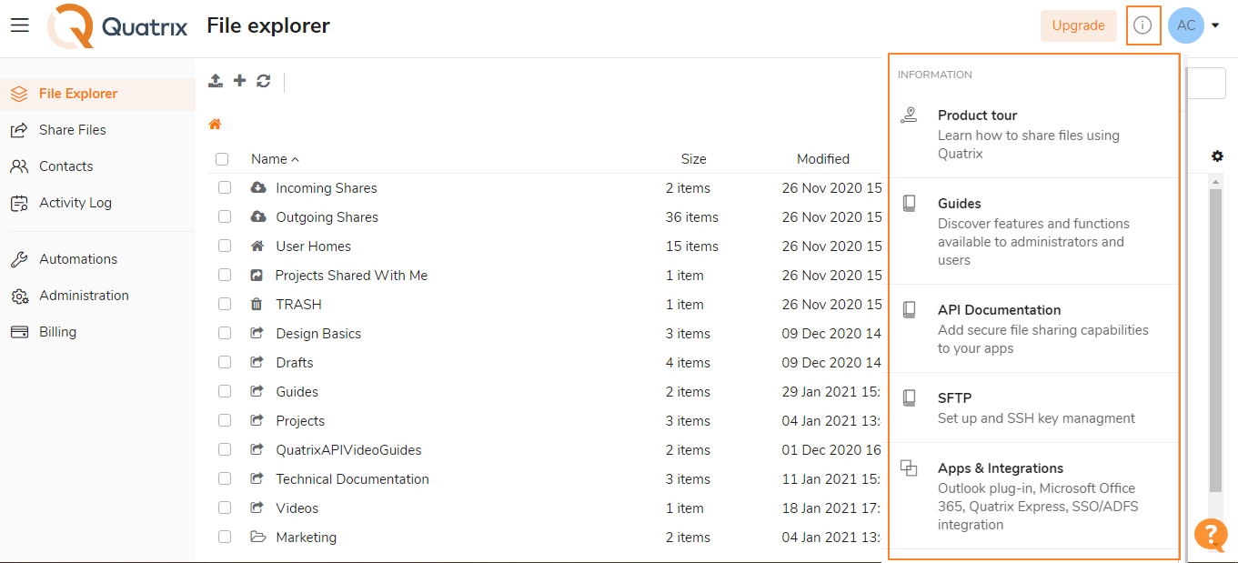Screen dimensions: 1238x563
Task: Click the Projects Shared With Me icon
Action: pyautogui.click(x=257, y=276)
